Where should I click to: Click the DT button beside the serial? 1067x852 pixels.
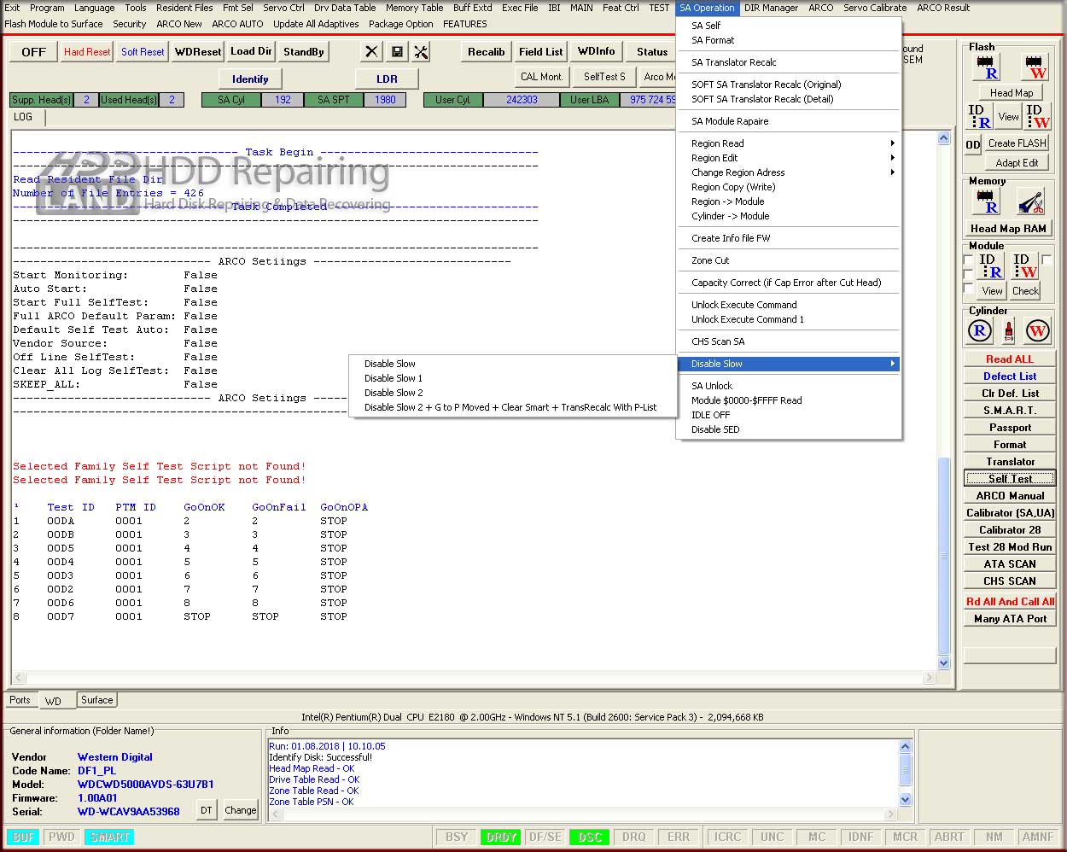[x=207, y=810]
